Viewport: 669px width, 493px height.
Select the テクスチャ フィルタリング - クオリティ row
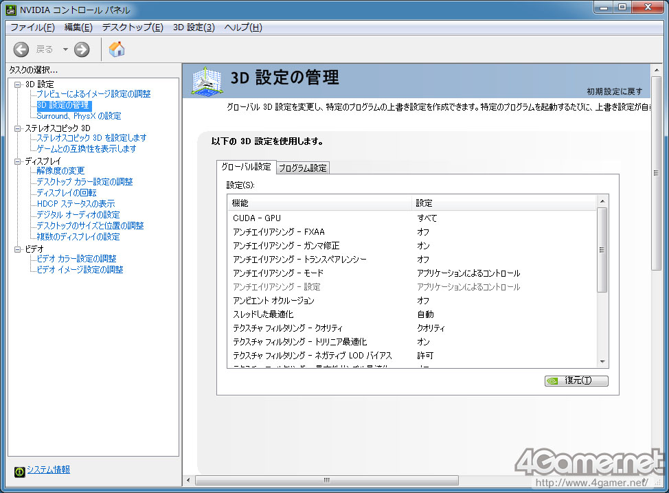(x=412, y=328)
